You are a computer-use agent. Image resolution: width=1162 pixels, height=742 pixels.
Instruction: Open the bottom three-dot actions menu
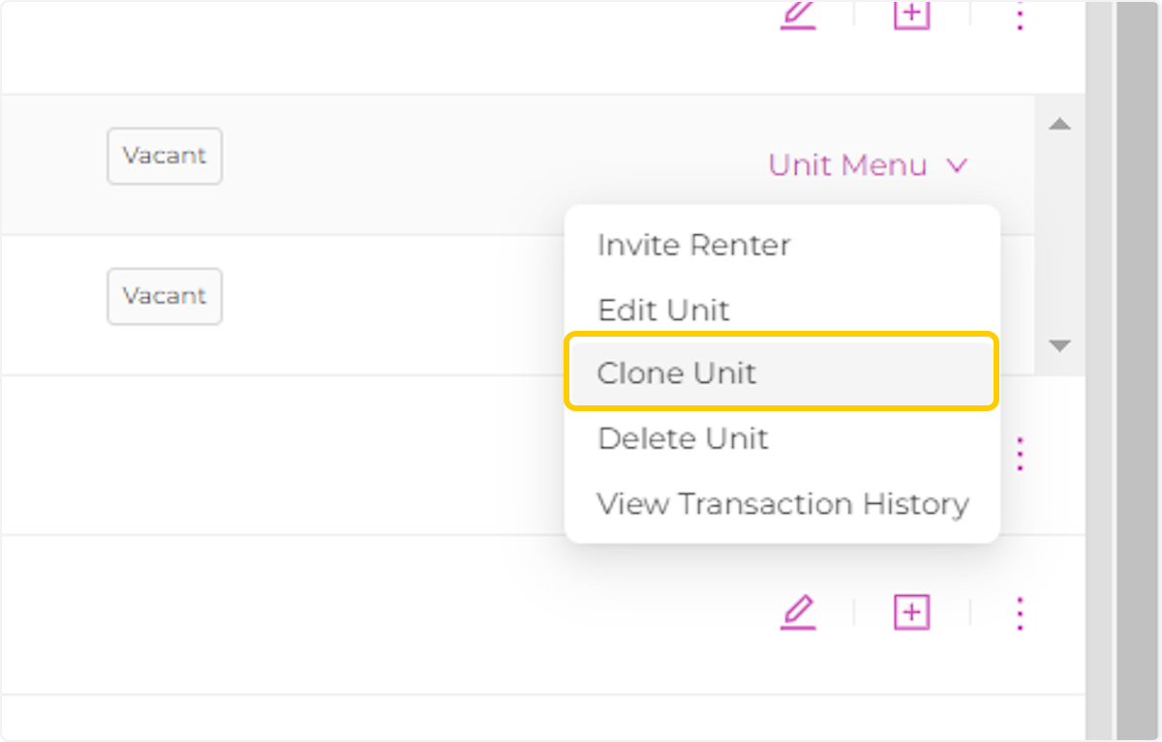tap(1020, 612)
